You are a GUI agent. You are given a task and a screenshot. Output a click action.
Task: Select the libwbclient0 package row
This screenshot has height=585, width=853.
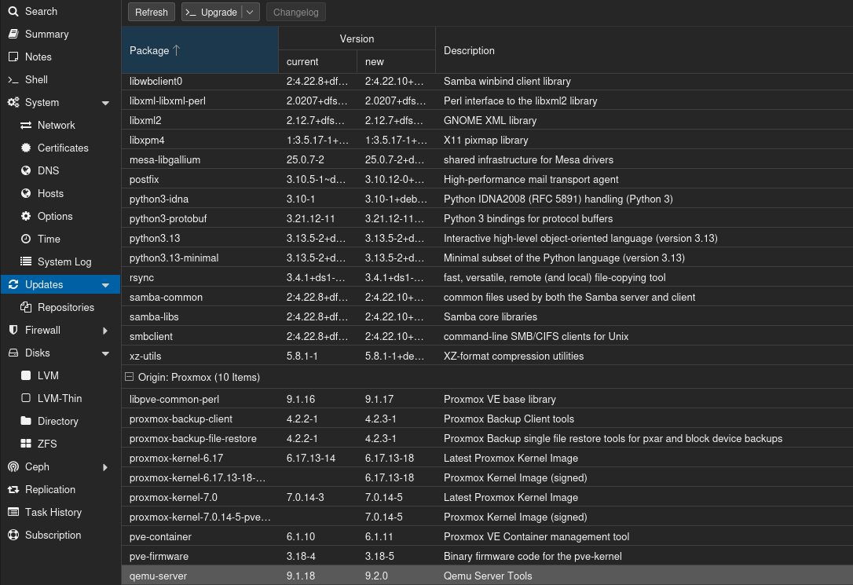[x=487, y=81]
